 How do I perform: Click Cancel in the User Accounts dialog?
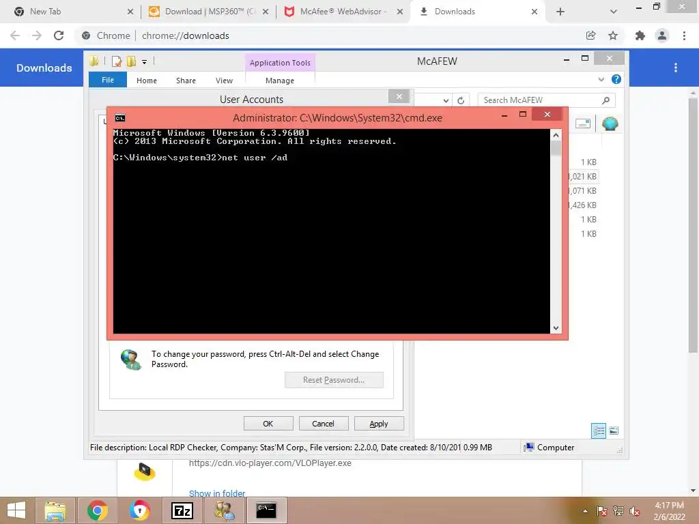click(323, 424)
